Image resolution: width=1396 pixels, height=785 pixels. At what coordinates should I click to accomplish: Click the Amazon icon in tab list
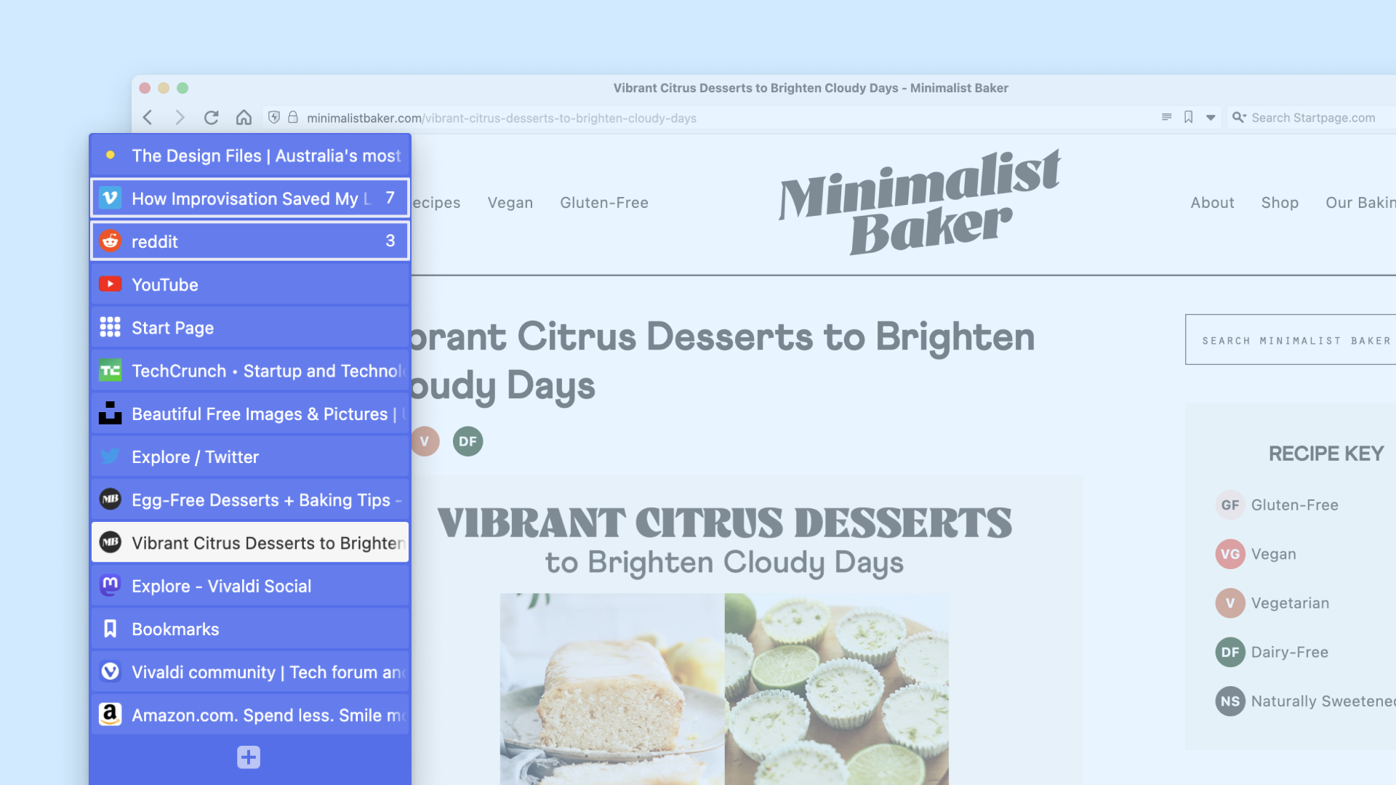(111, 714)
